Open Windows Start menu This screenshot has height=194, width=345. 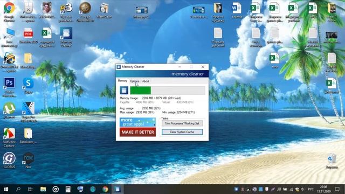tap(6, 189)
